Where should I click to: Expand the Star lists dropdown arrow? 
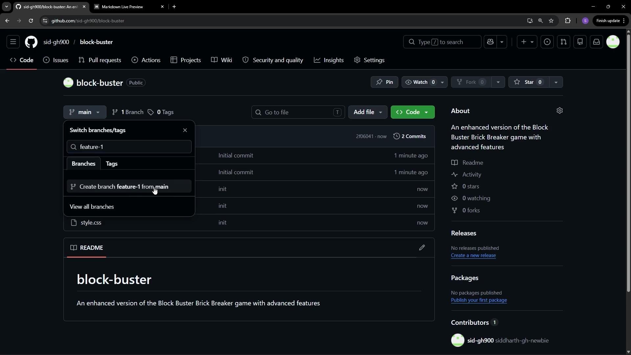click(556, 82)
